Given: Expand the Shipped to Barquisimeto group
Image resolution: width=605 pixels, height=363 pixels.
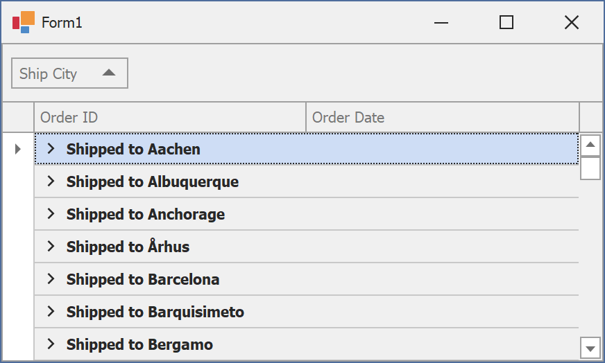Looking at the screenshot, I should tap(50, 312).
